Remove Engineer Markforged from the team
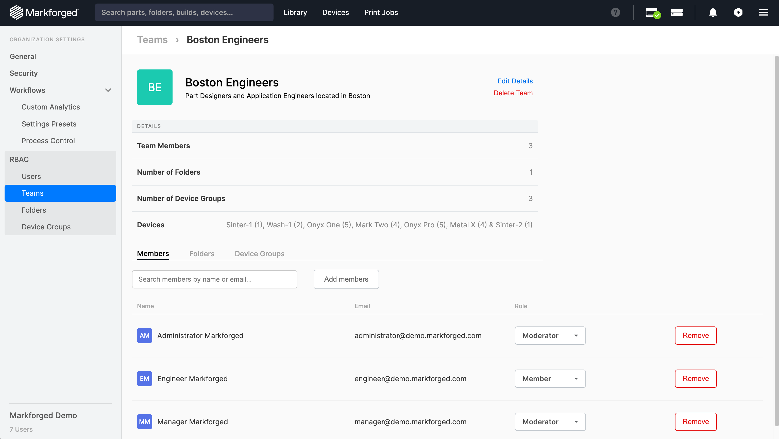This screenshot has width=779, height=439. (x=695, y=378)
